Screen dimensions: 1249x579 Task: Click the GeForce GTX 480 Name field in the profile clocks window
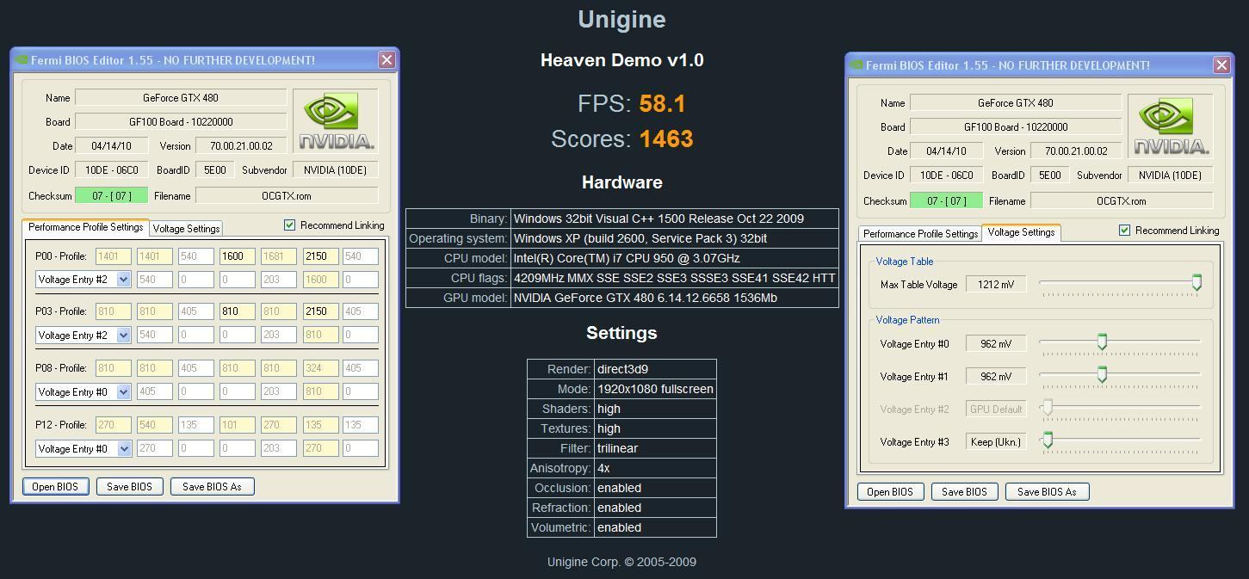tap(181, 98)
